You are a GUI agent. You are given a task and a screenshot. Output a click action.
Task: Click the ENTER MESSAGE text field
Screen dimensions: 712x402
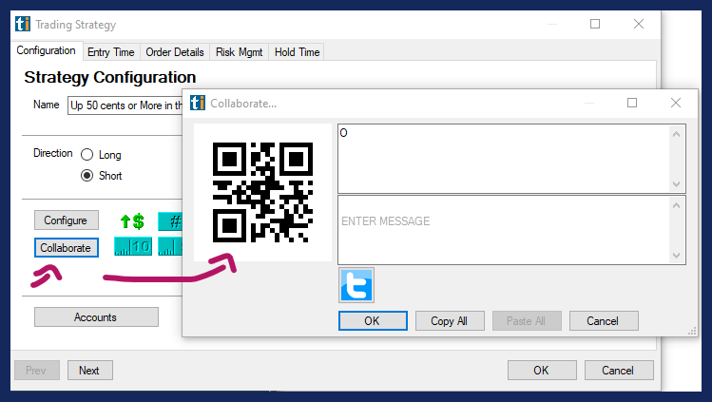[x=504, y=229]
